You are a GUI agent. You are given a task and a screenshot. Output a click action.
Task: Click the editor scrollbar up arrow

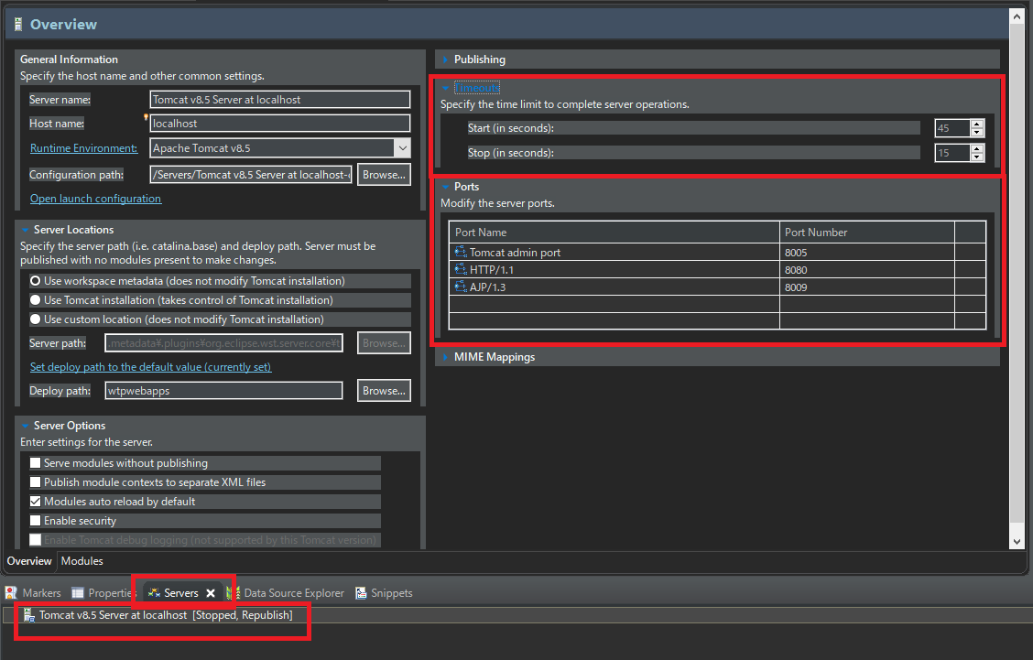coord(1017,16)
